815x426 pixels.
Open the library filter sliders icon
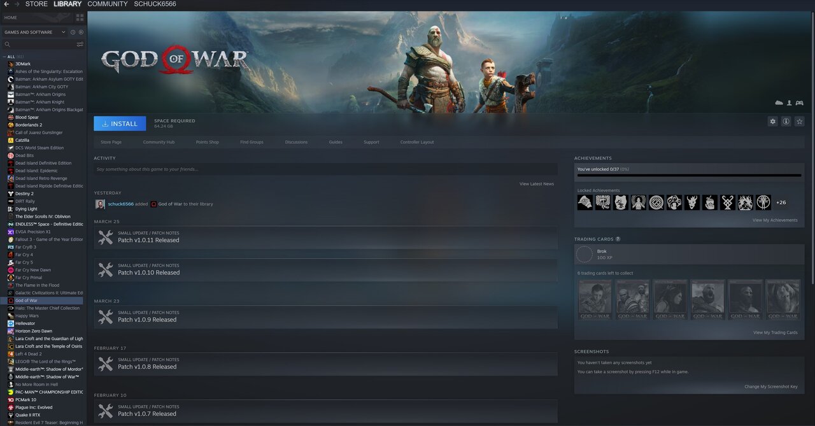[x=80, y=44]
